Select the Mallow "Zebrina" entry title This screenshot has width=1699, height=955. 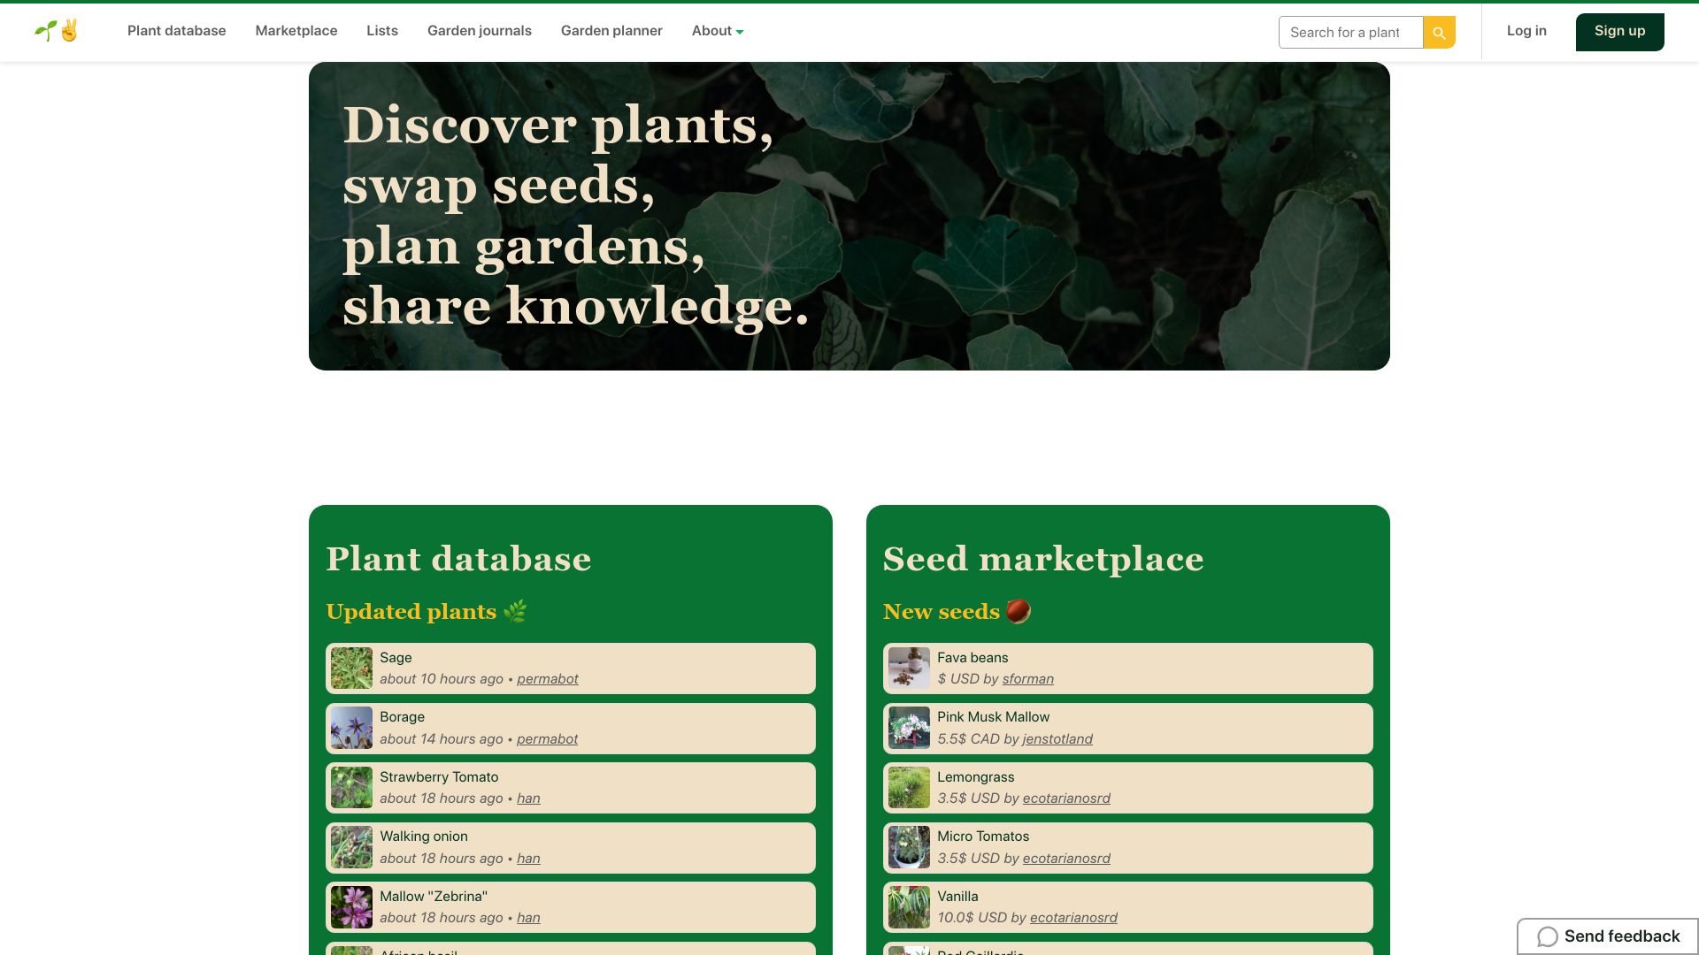pyautogui.click(x=434, y=897)
